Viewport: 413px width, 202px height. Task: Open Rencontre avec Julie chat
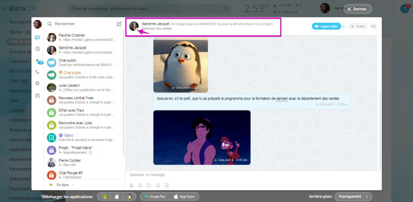(83, 125)
